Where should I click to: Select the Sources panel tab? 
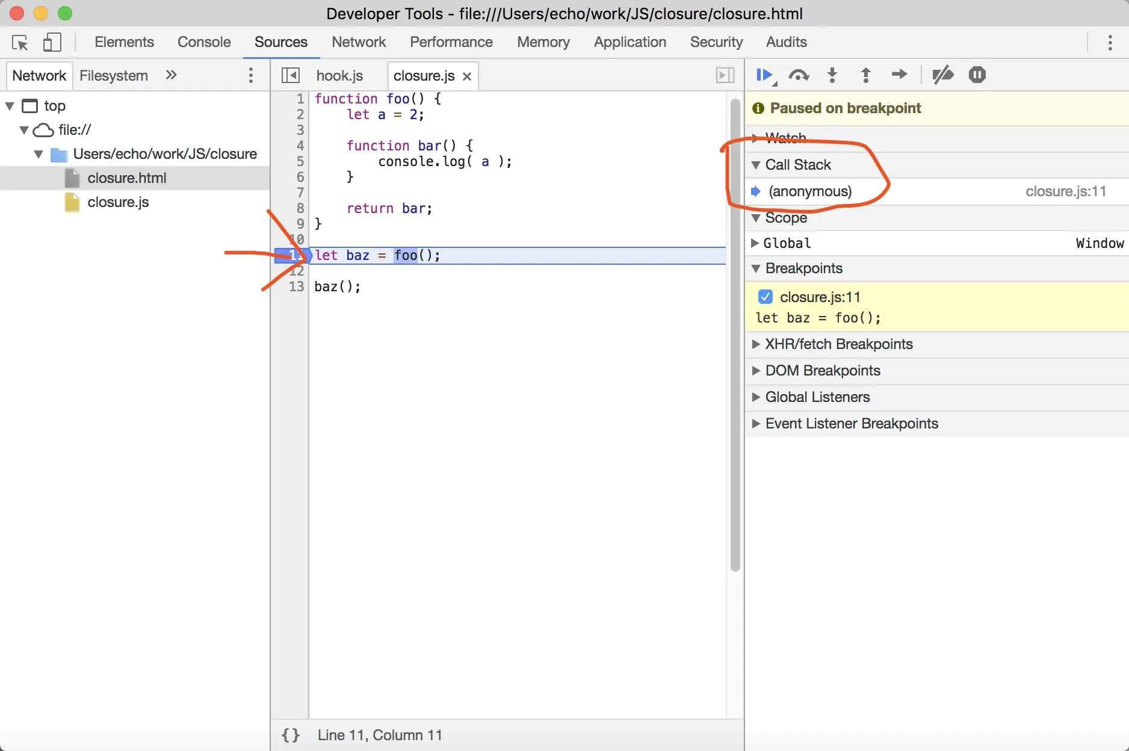click(281, 42)
